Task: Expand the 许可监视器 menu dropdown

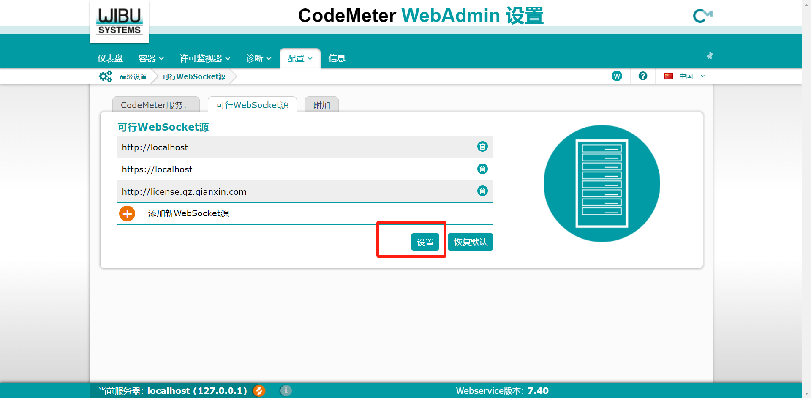Action: (x=205, y=58)
